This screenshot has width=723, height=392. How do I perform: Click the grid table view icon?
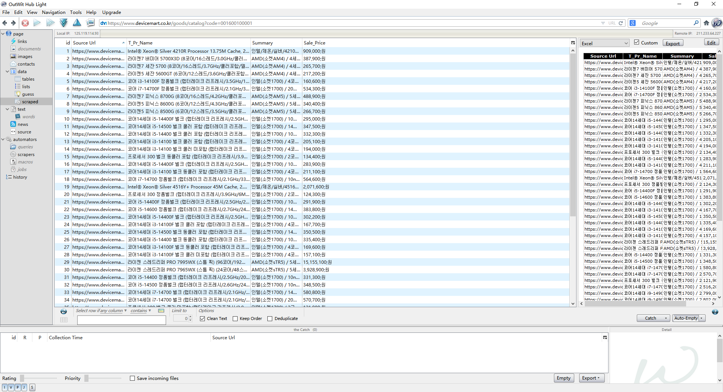click(64, 320)
